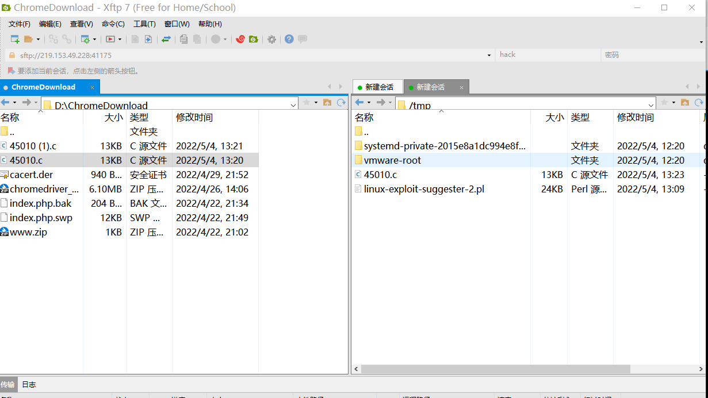This screenshot has height=398, width=708.
Task: Click the 密码 password field
Action: (x=653, y=55)
